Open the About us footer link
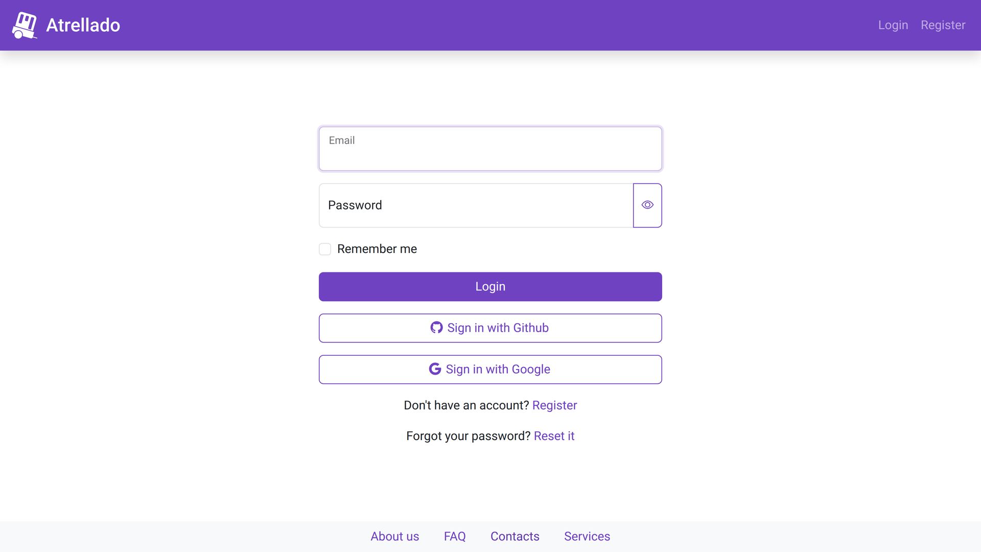 tap(394, 536)
